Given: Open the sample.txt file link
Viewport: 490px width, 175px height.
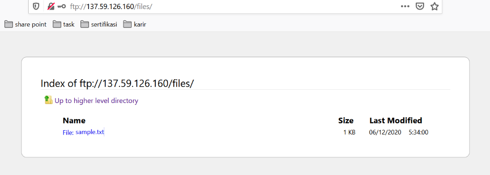Looking at the screenshot, I should pyautogui.click(x=89, y=132).
